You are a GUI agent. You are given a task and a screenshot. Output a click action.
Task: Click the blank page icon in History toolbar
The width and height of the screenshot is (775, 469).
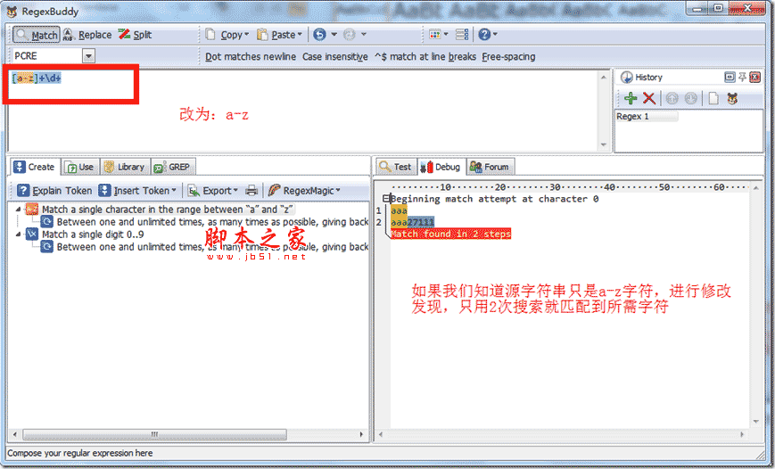(x=713, y=98)
